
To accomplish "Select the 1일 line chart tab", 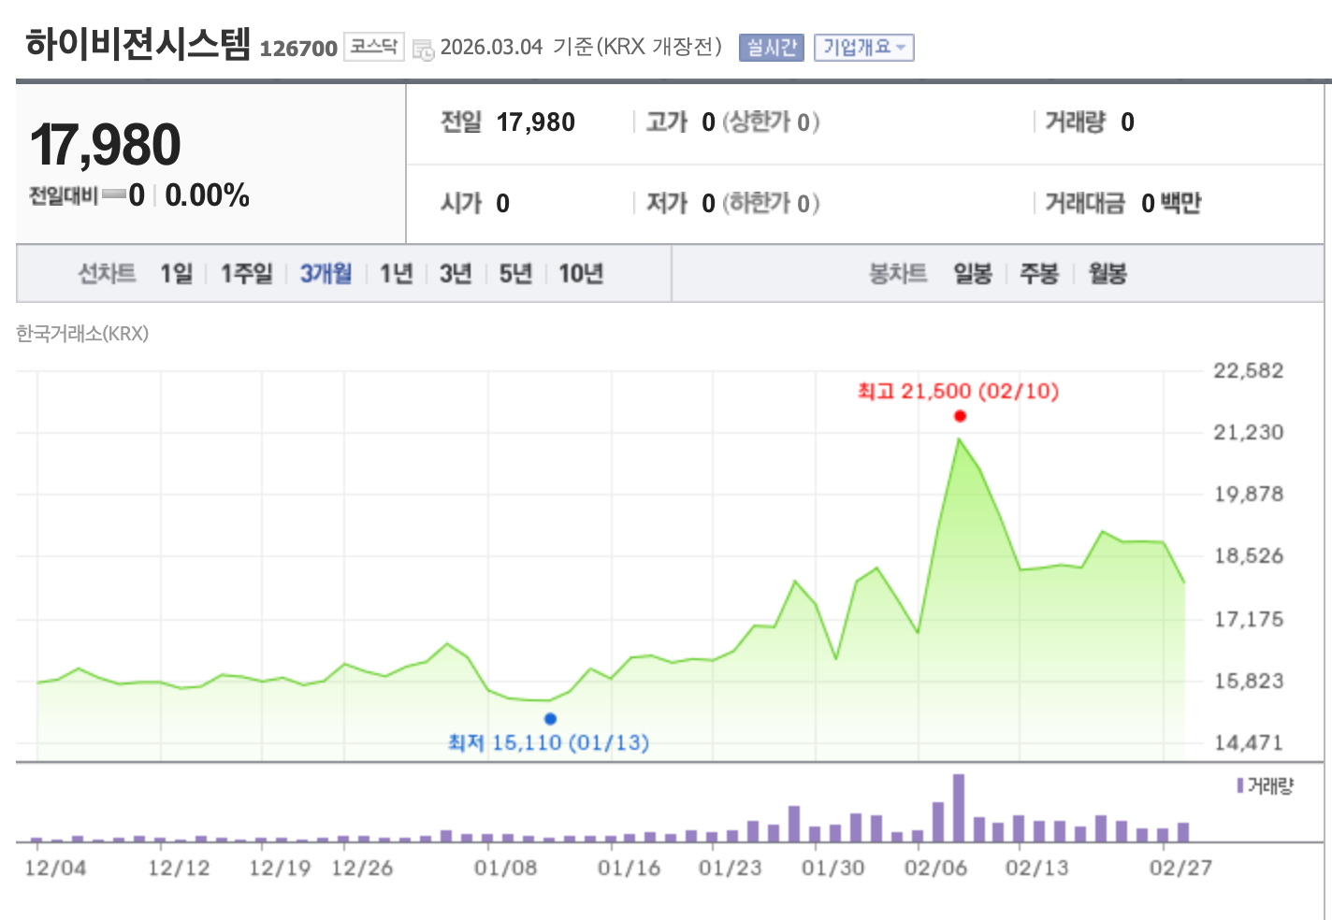I will [176, 274].
